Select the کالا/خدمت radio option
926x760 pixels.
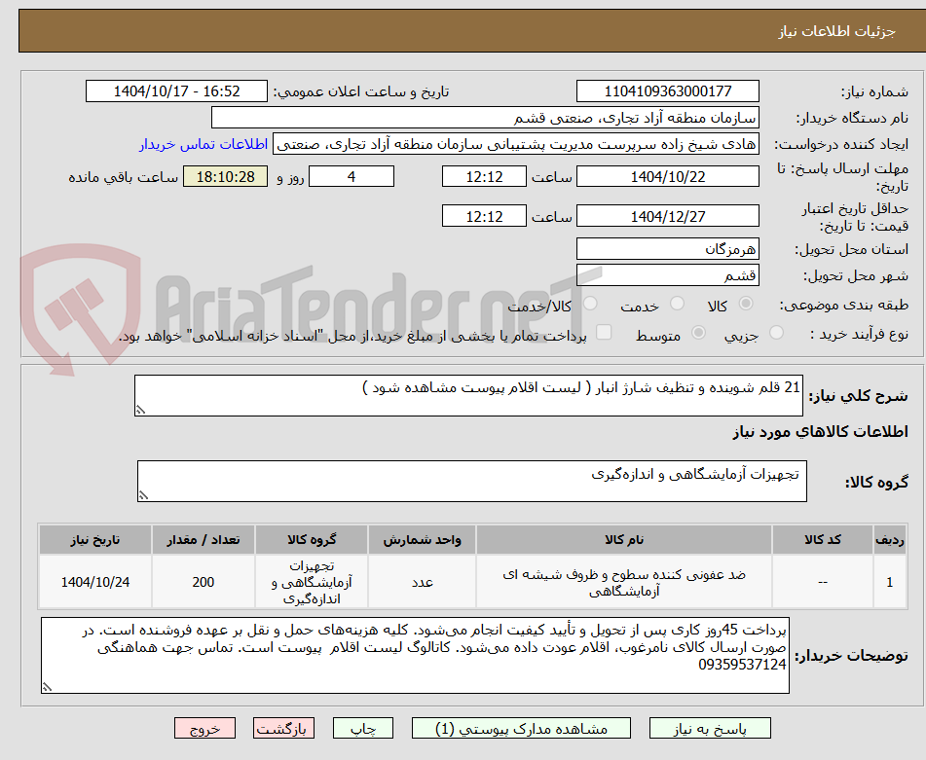590,305
